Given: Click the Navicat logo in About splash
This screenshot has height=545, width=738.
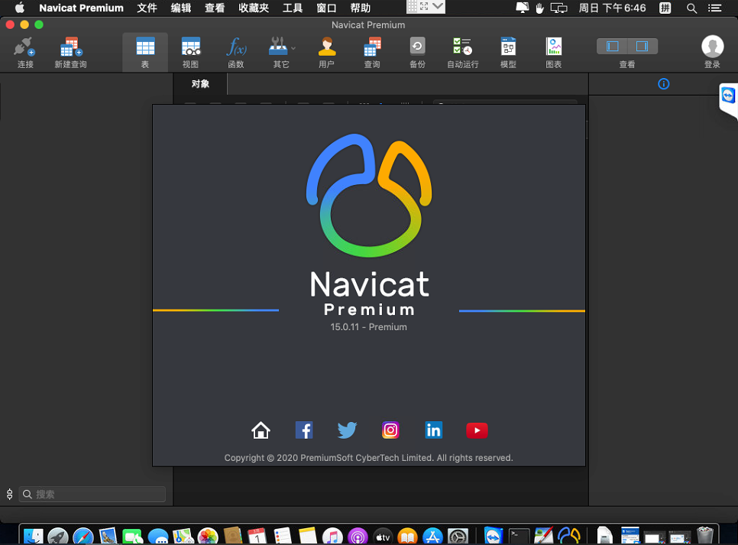Looking at the screenshot, I should coord(369,196).
